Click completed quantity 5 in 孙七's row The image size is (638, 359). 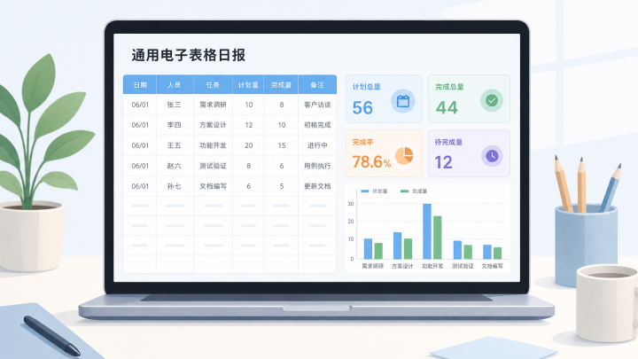pos(282,186)
